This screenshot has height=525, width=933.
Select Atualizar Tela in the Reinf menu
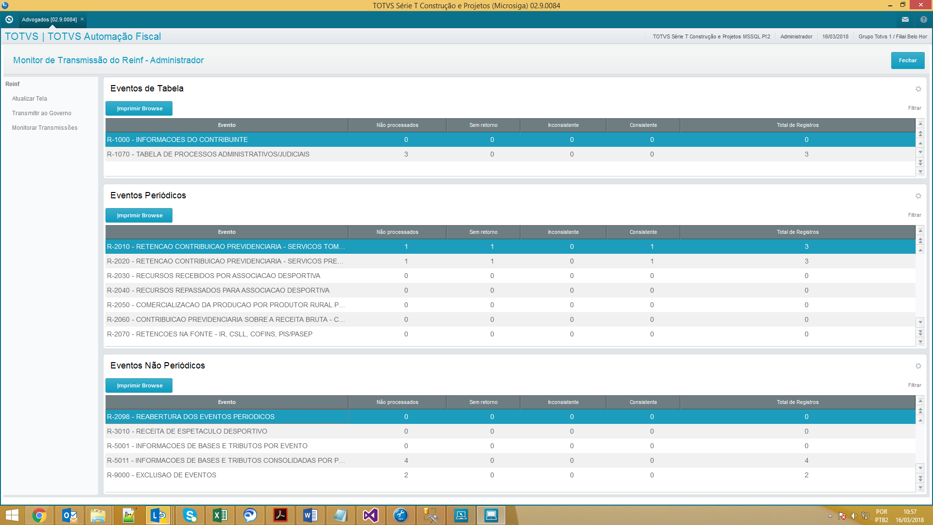[x=30, y=99]
